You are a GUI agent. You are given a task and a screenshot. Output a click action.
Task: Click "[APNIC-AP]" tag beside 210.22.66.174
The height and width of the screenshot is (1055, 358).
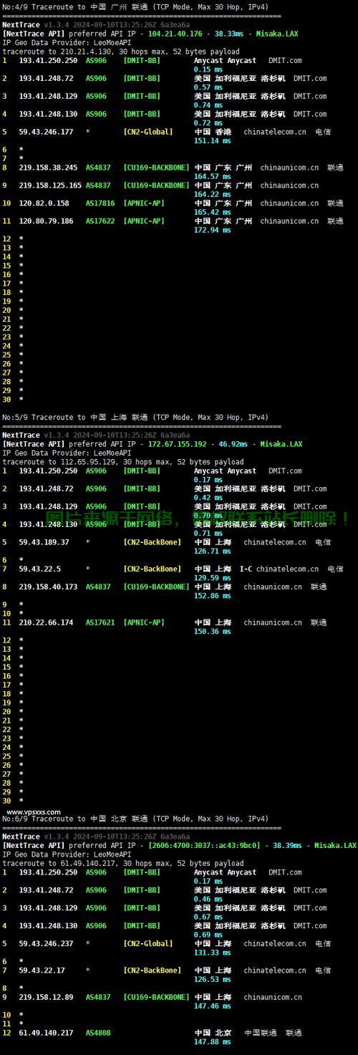click(x=144, y=622)
